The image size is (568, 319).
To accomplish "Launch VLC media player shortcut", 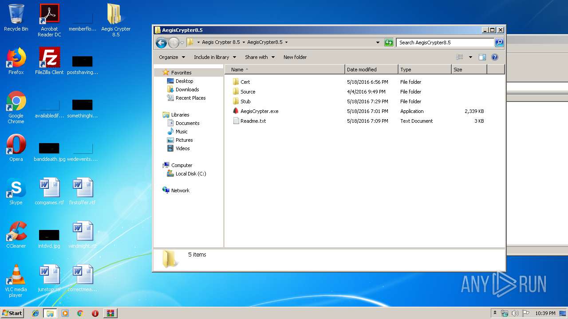I will 16,281.
